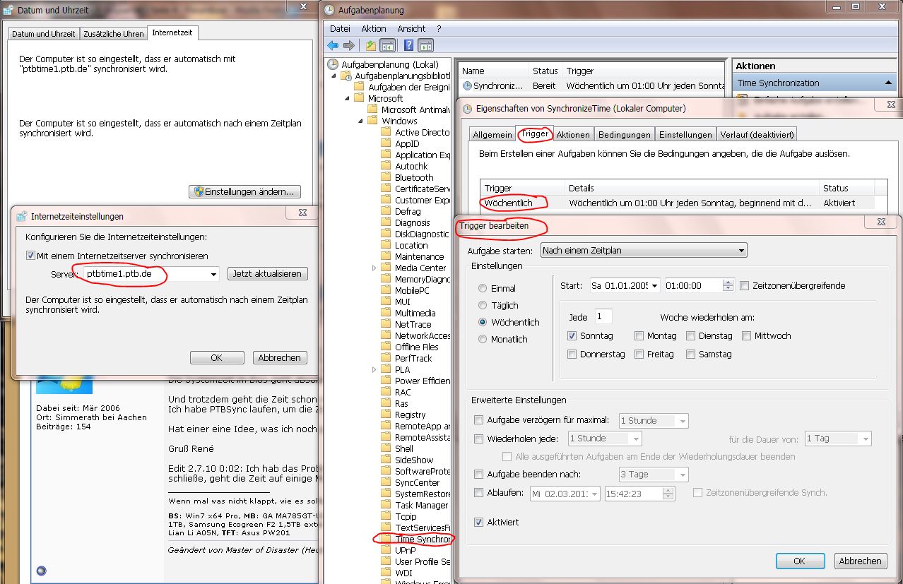
Task: Click the folder icon next to Maintenance
Action: pos(386,256)
